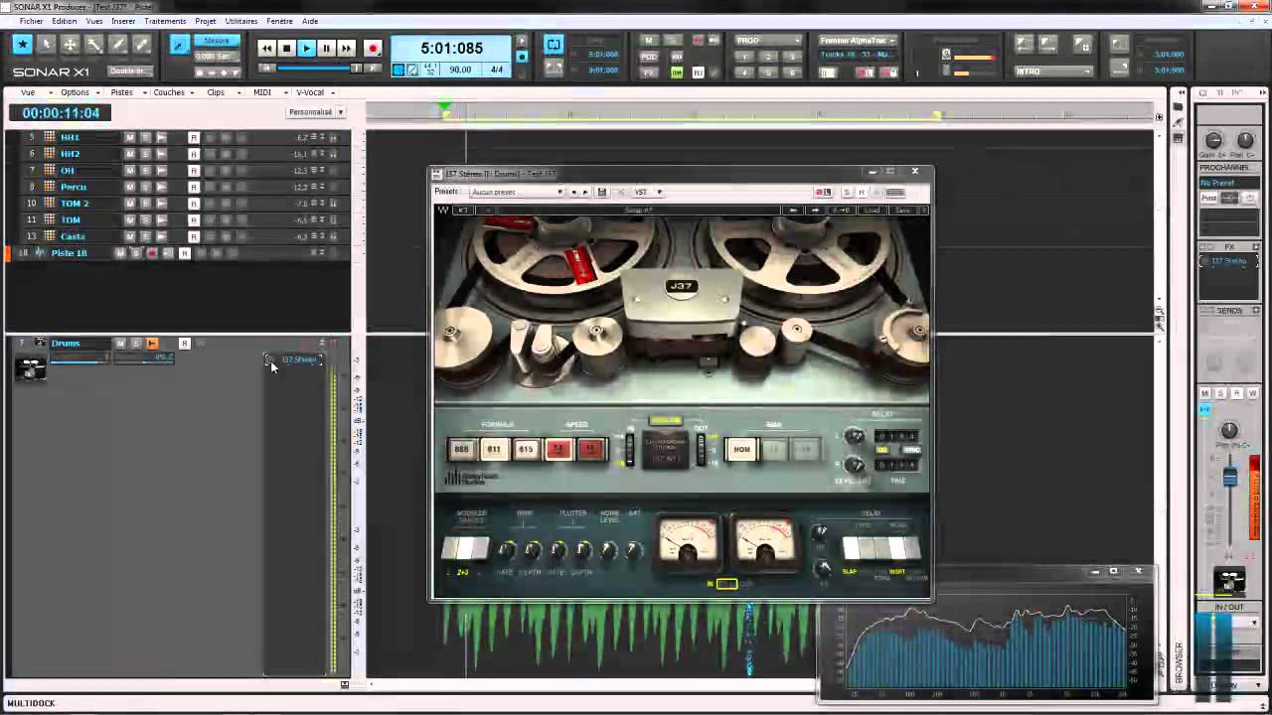The width and height of the screenshot is (1272, 715).
Task: Click the HH1 track instrument icon
Action: [50, 137]
